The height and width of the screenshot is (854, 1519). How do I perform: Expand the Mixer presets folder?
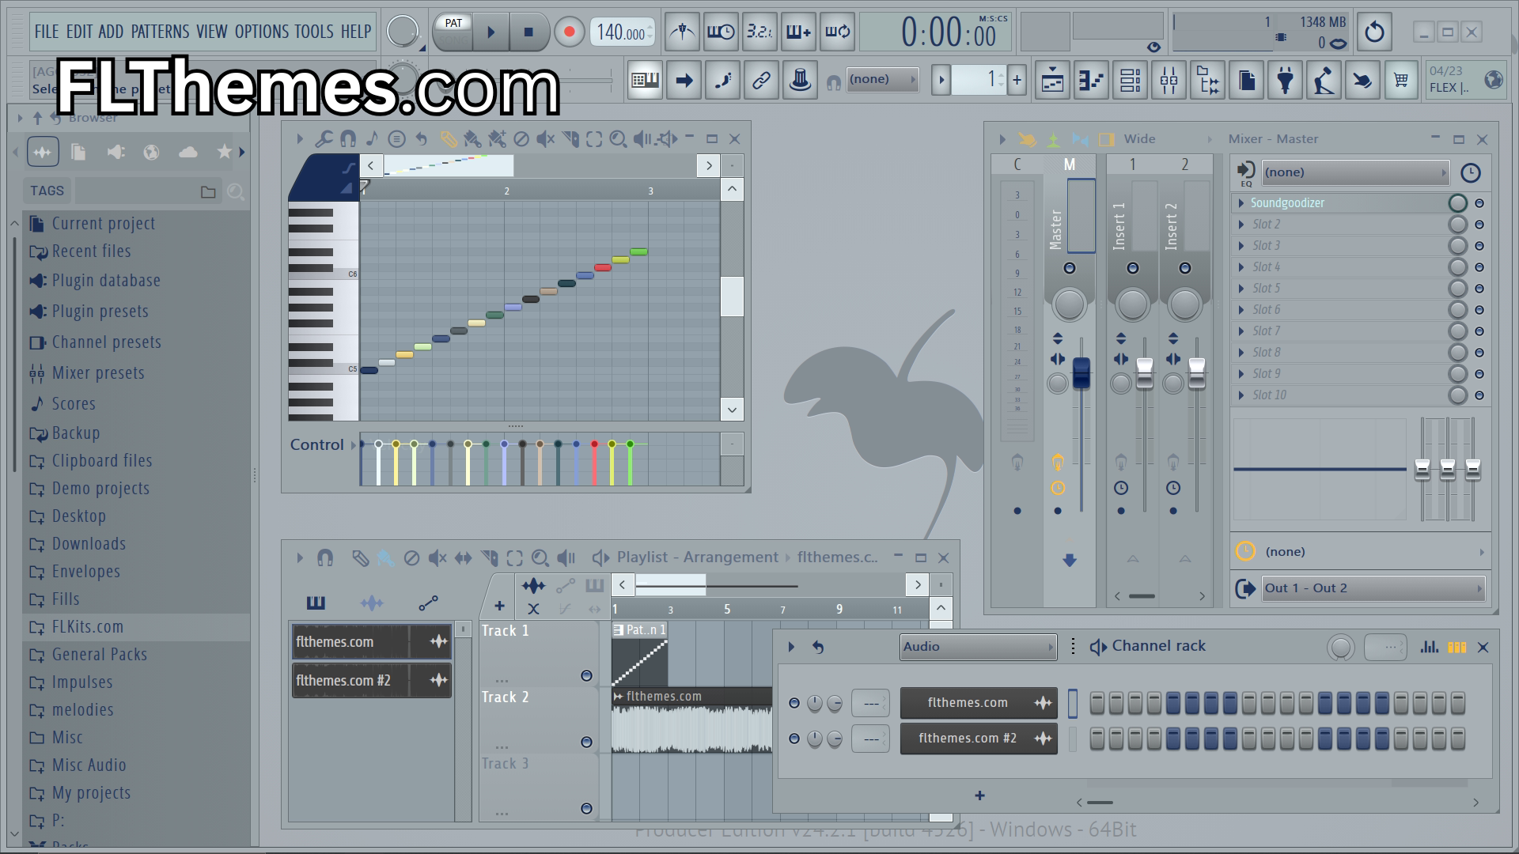[x=98, y=373]
